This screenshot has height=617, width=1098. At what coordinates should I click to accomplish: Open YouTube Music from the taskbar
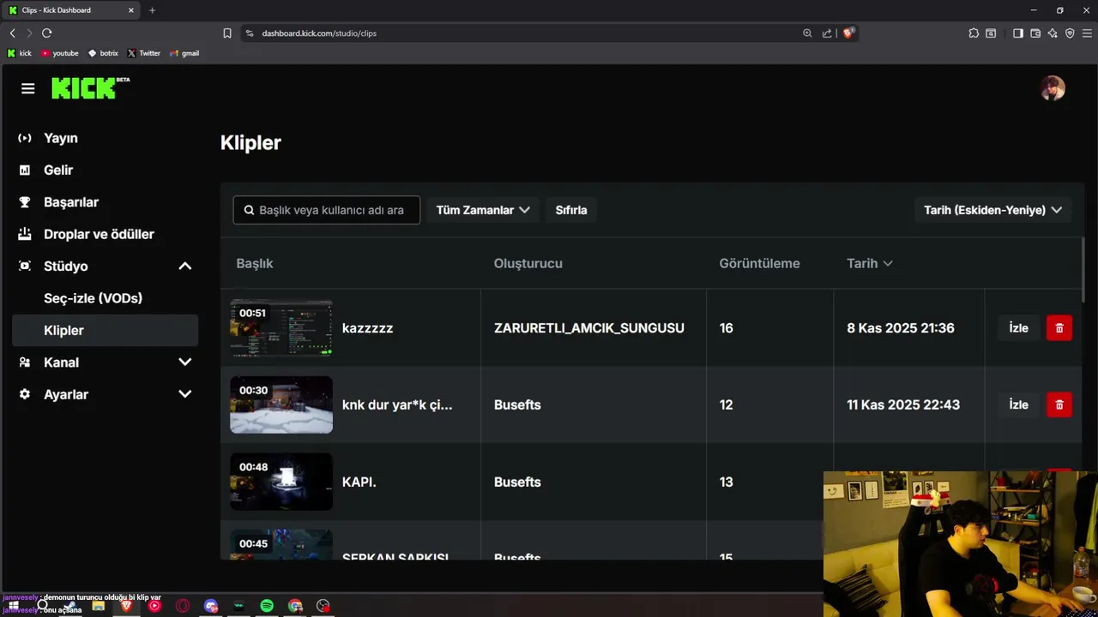click(x=154, y=606)
